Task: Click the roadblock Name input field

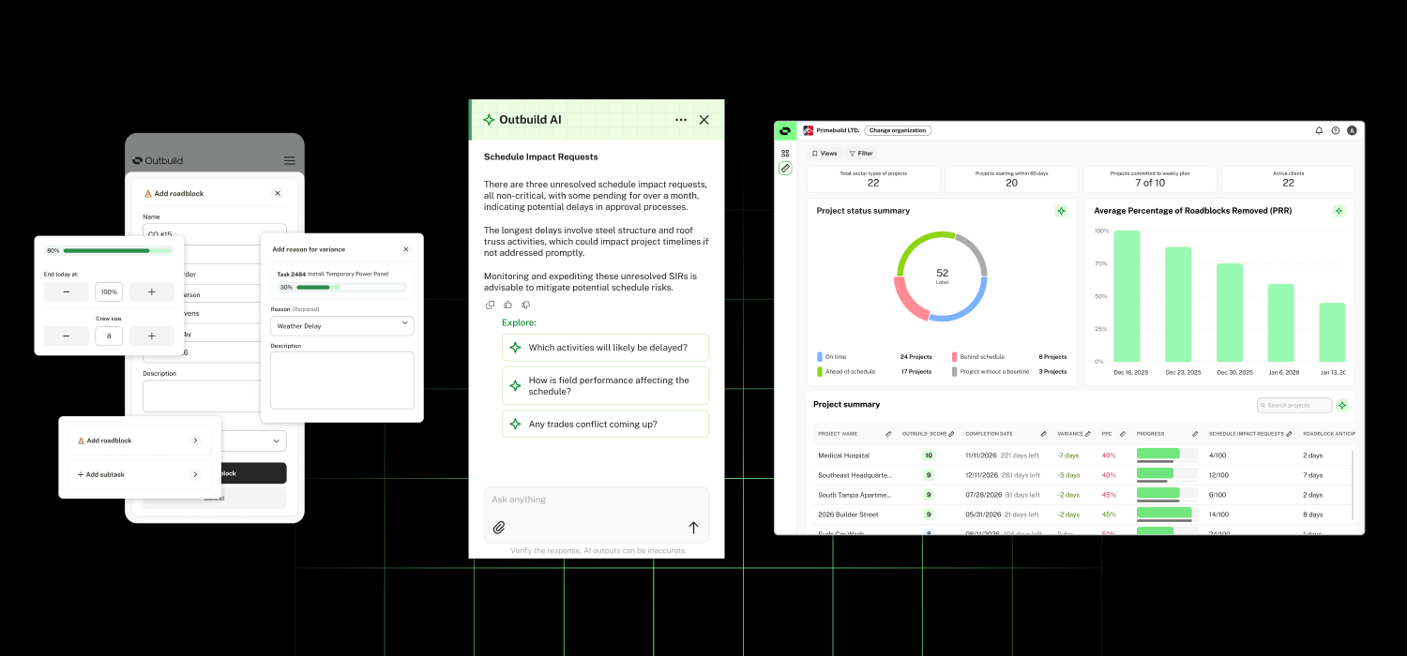Action: 216,231
